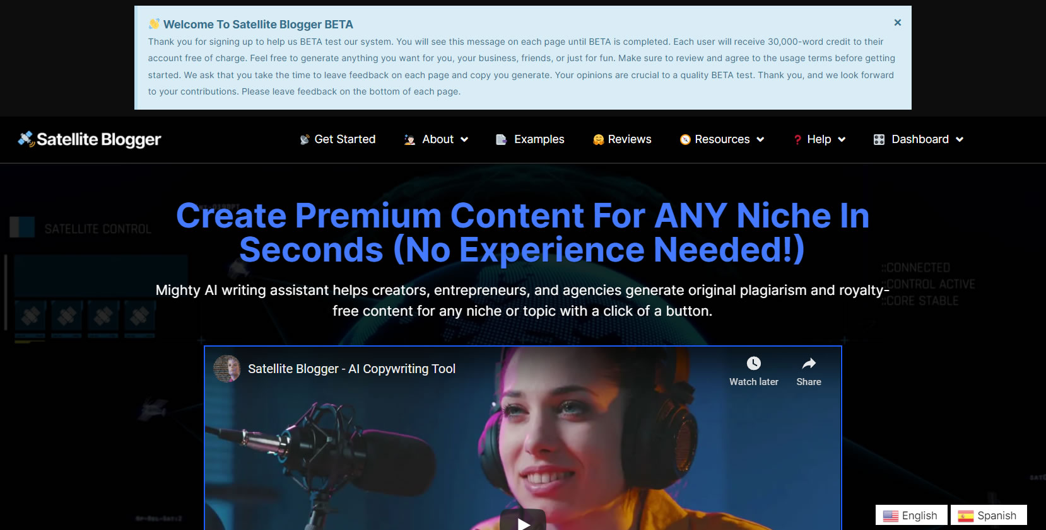Image resolution: width=1046 pixels, height=530 pixels.
Task: Expand the Resources dropdown arrow
Action: (x=760, y=139)
